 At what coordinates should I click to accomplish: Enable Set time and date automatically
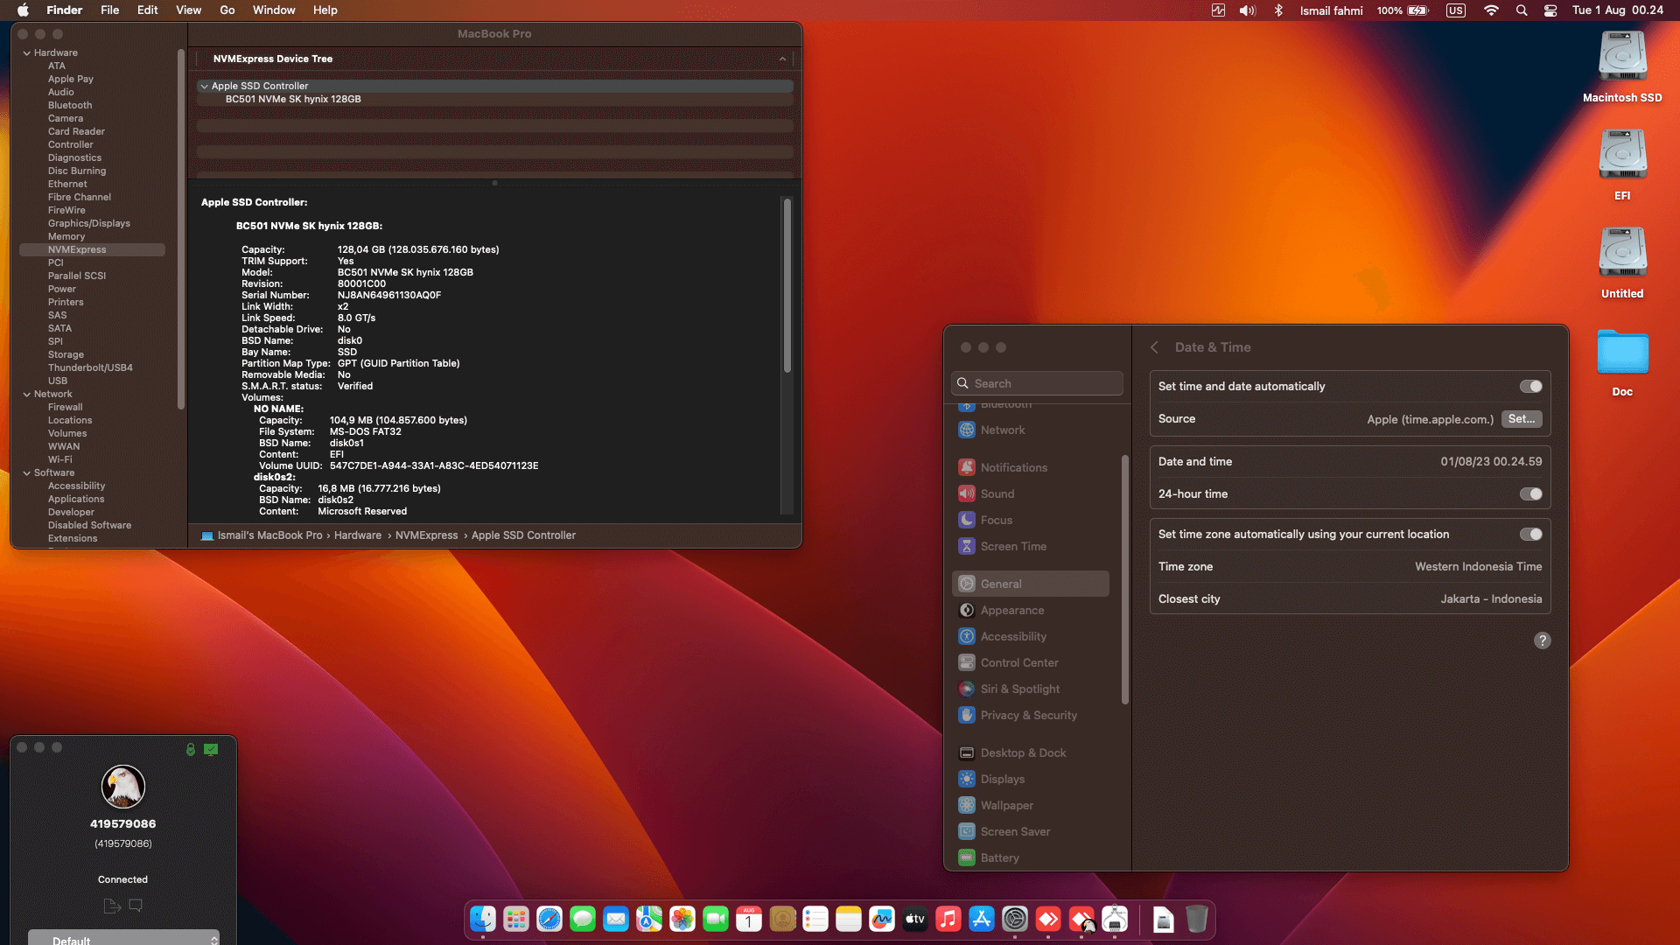point(1530,386)
